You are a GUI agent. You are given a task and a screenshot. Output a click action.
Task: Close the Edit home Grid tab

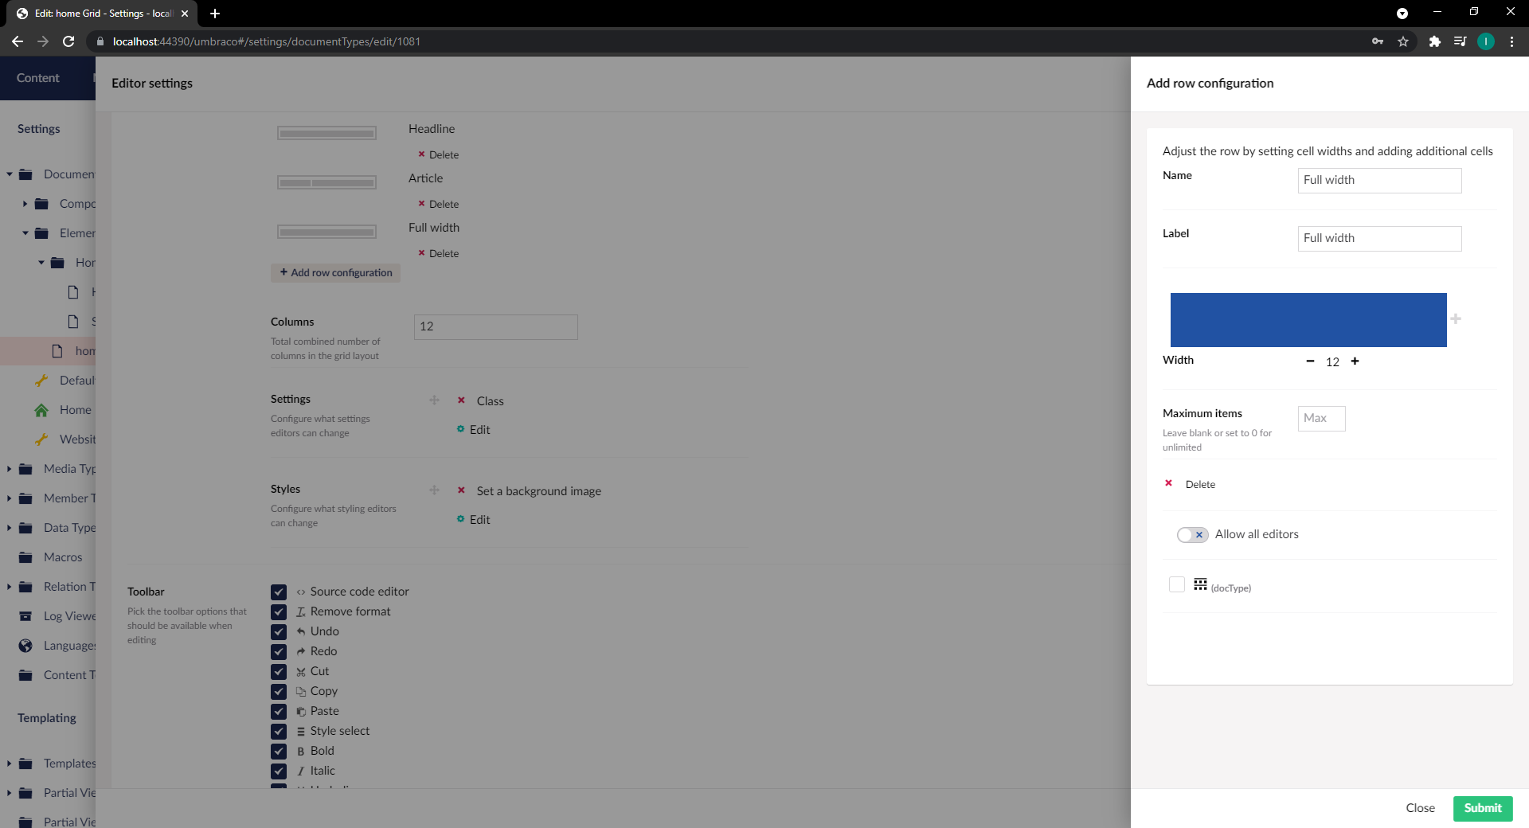click(x=185, y=14)
